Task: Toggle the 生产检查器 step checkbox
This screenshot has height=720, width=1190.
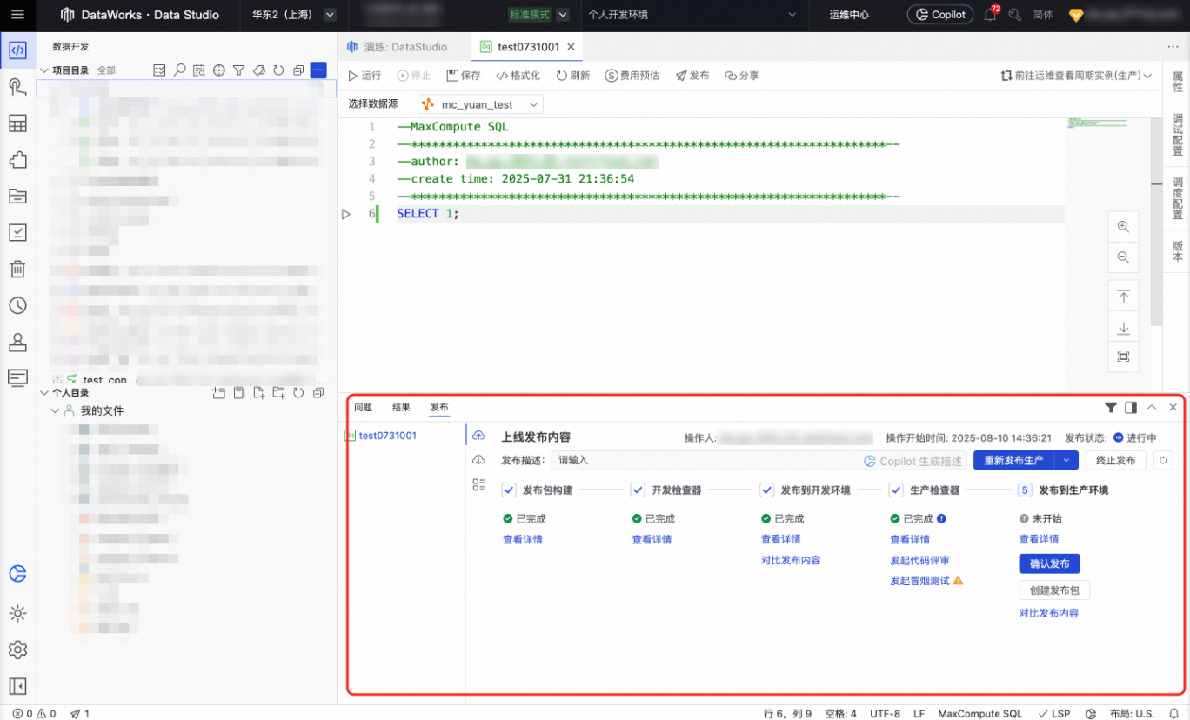Action: pos(896,490)
